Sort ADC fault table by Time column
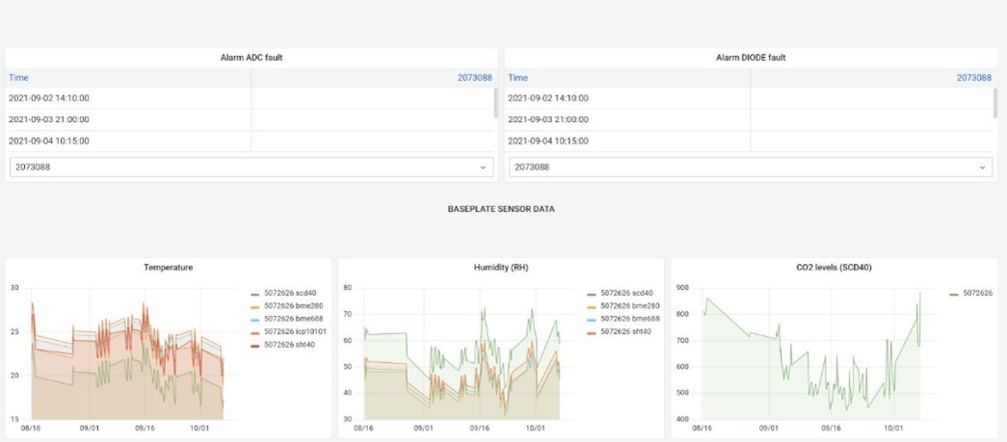 [x=19, y=78]
